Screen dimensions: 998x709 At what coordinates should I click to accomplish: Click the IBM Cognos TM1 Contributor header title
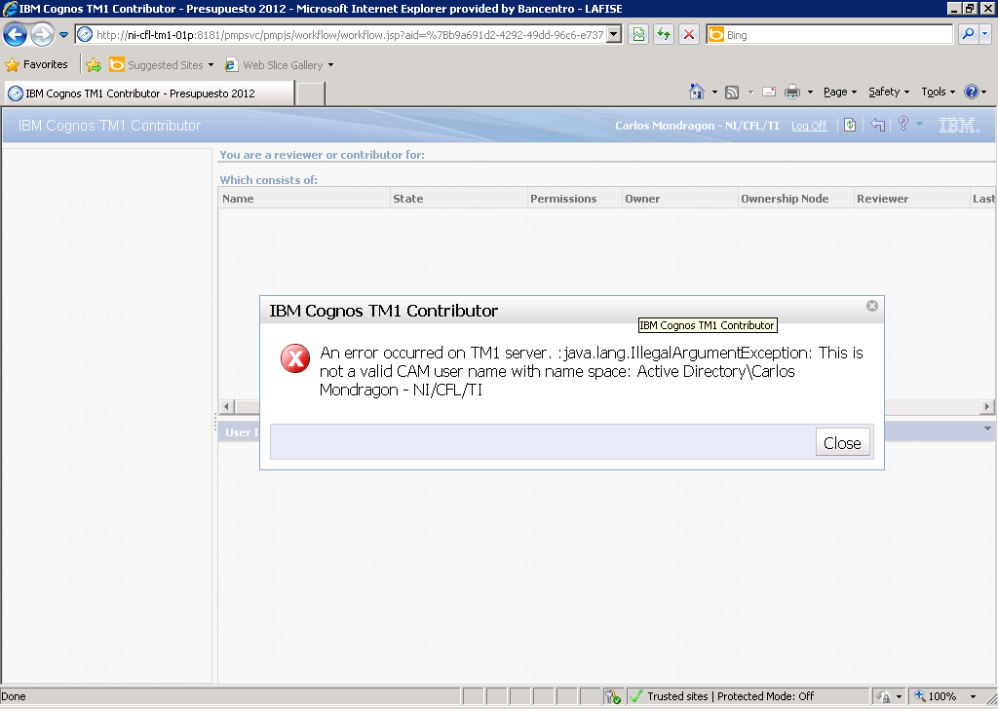[109, 126]
